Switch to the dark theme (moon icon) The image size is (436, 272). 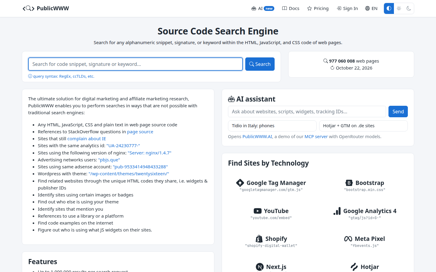pos(409,8)
